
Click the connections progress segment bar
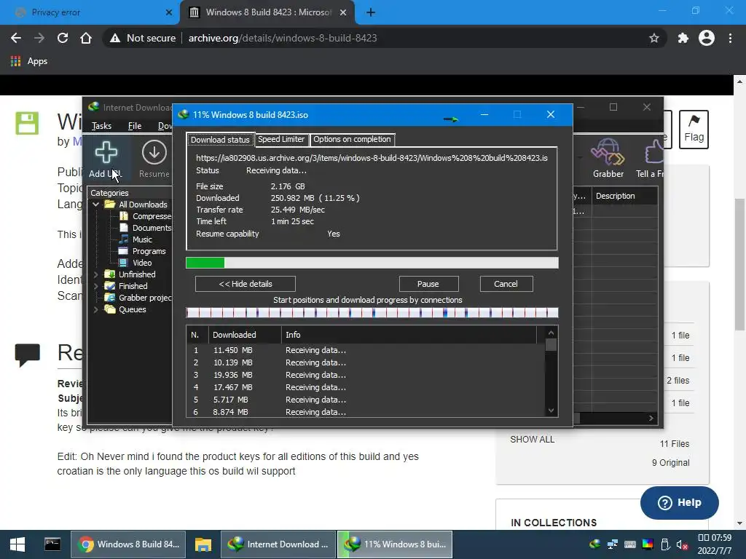372,313
